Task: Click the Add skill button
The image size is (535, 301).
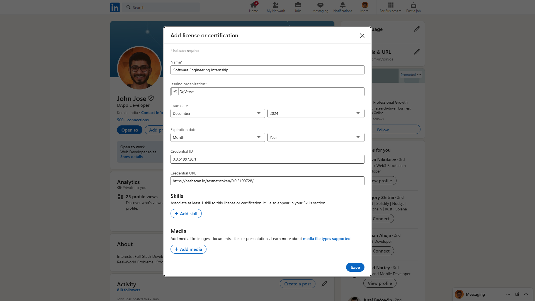Action: point(186,213)
